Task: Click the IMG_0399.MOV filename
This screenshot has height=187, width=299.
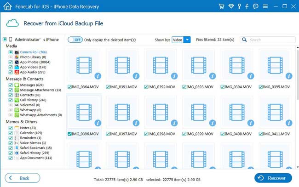Action: pyautogui.click(x=200, y=134)
